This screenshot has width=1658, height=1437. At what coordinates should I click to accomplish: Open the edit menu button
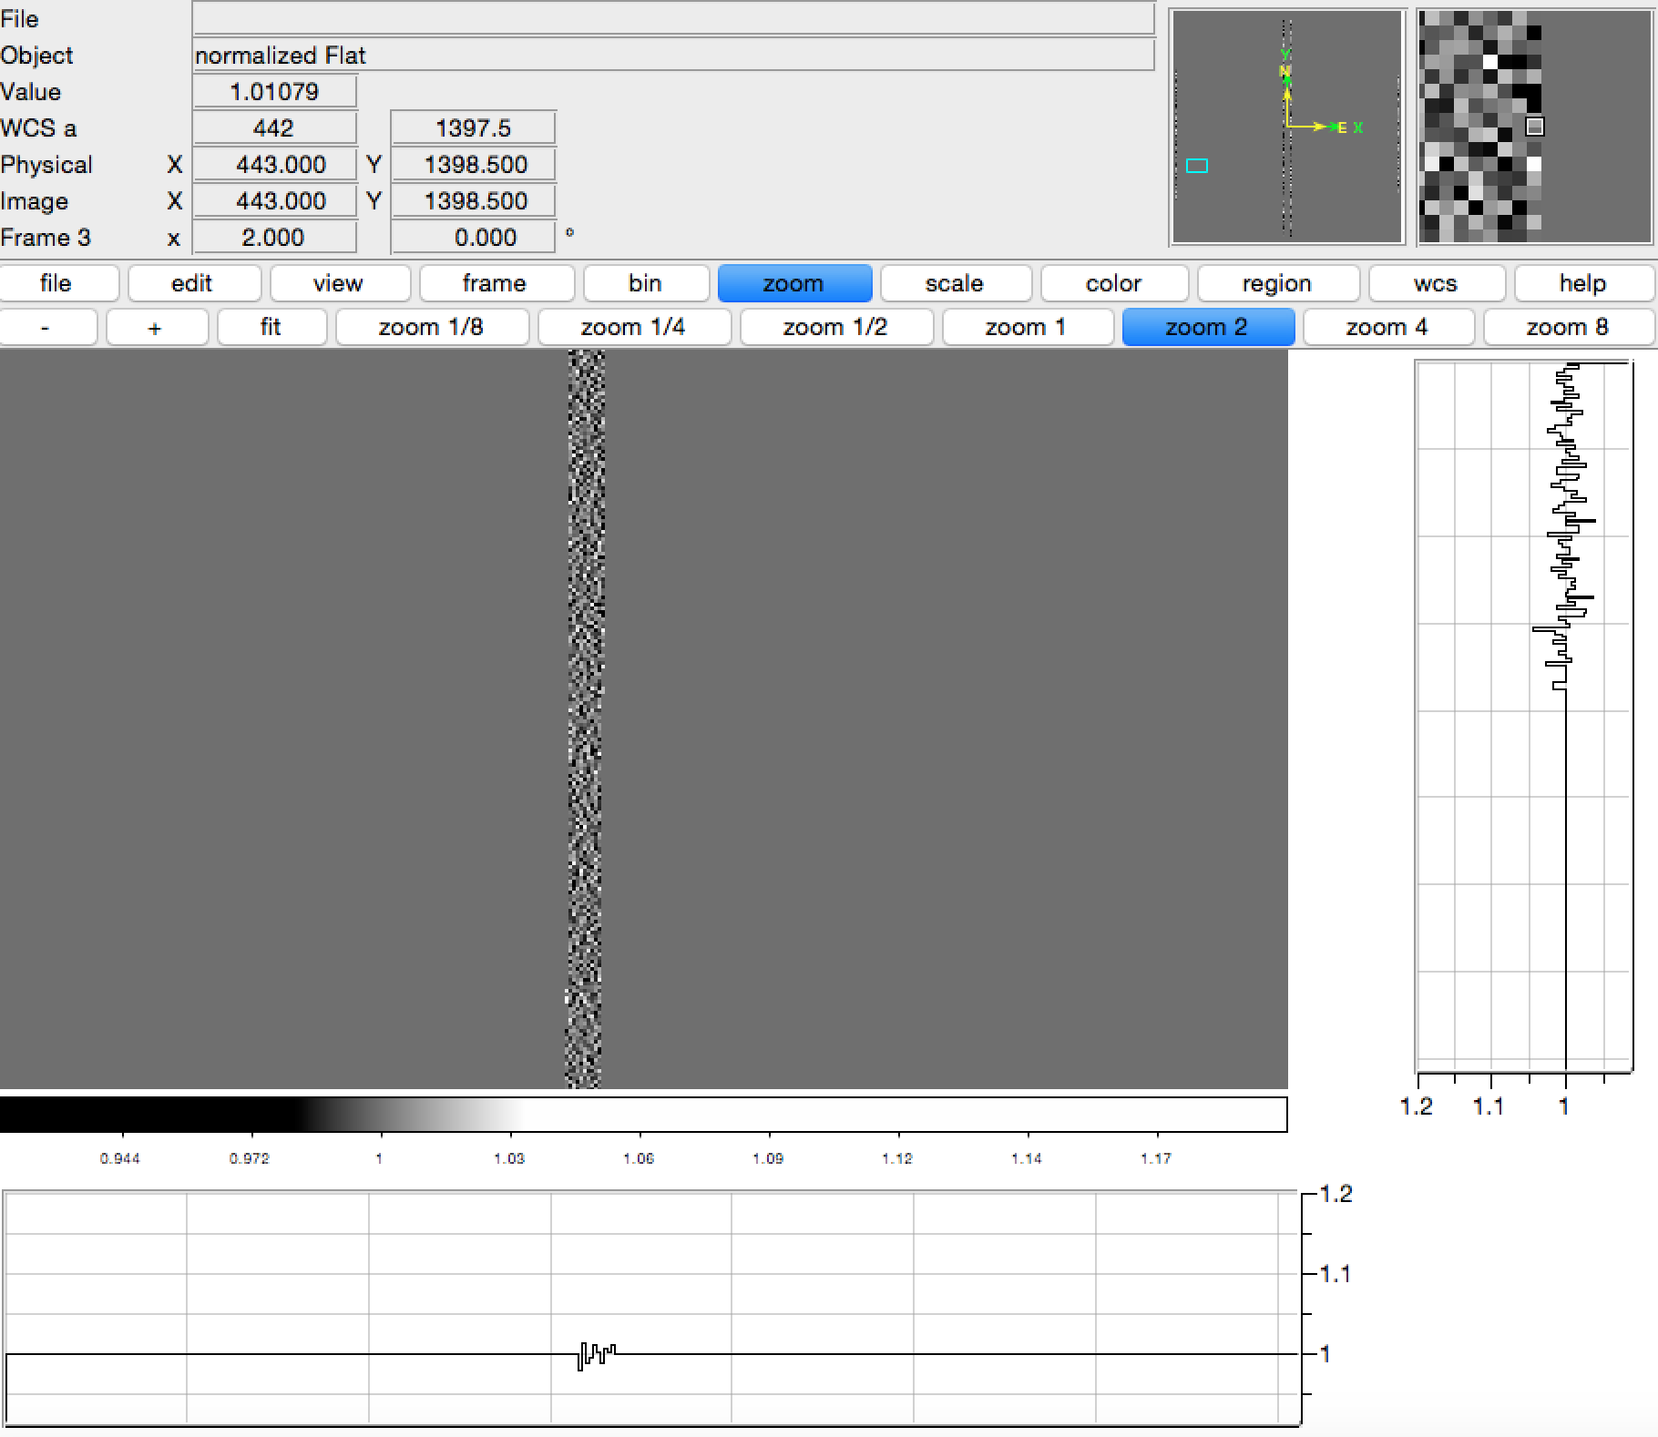click(x=193, y=283)
